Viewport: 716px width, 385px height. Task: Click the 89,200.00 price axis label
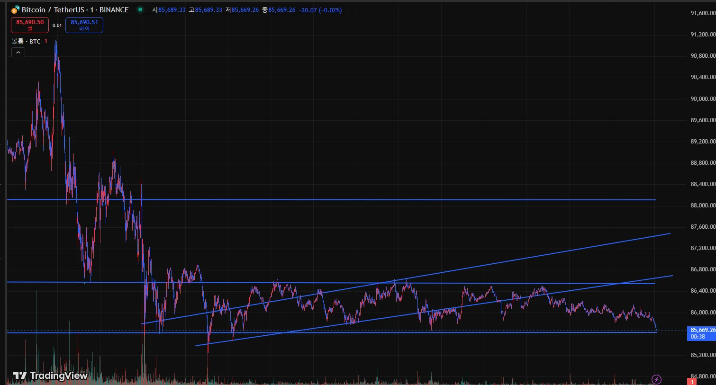click(703, 142)
